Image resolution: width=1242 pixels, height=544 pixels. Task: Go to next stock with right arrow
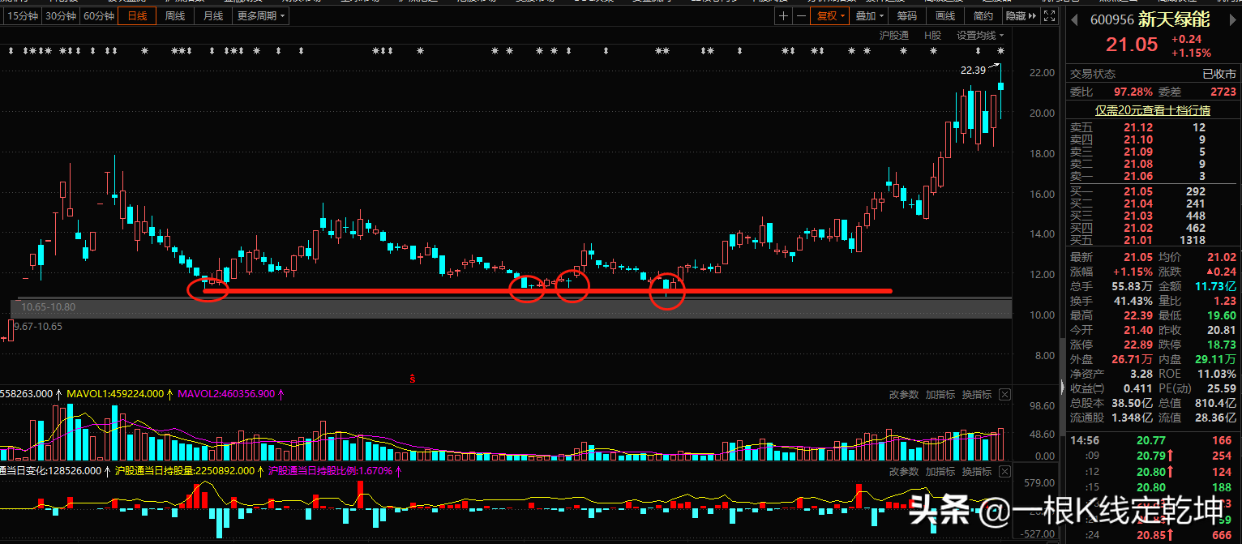point(1232,19)
